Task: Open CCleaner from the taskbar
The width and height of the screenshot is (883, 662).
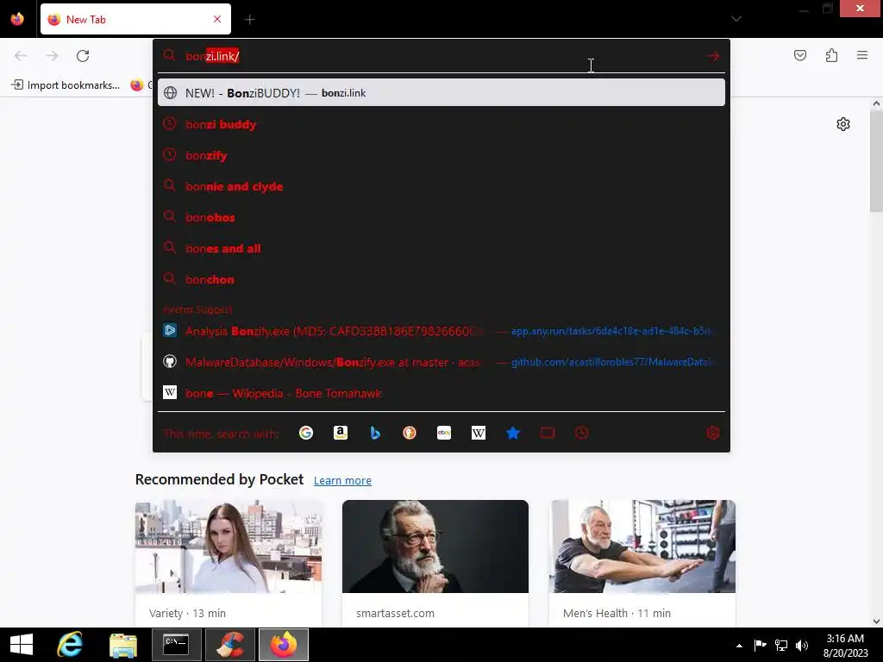Action: click(230, 645)
